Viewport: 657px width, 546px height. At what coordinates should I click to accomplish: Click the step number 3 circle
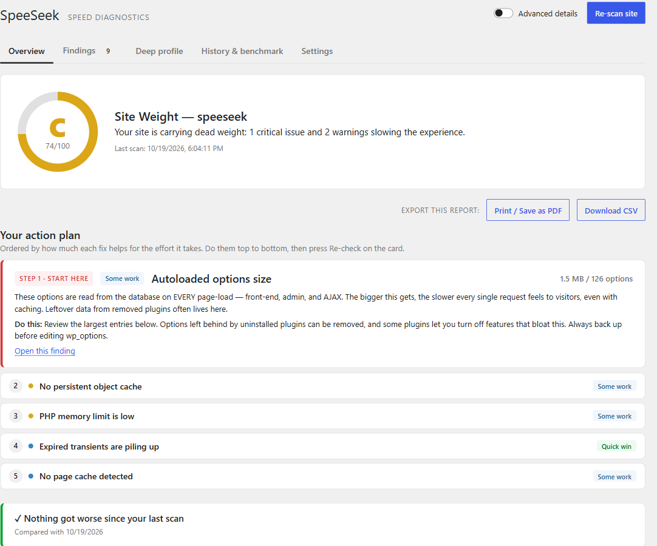[x=16, y=416]
